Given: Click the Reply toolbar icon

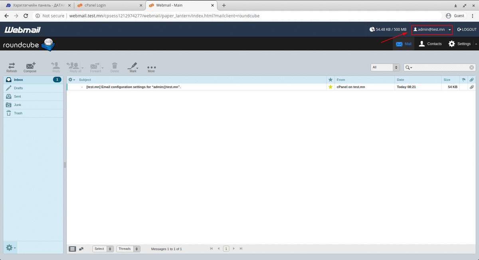Looking at the screenshot, I should pos(56,67).
